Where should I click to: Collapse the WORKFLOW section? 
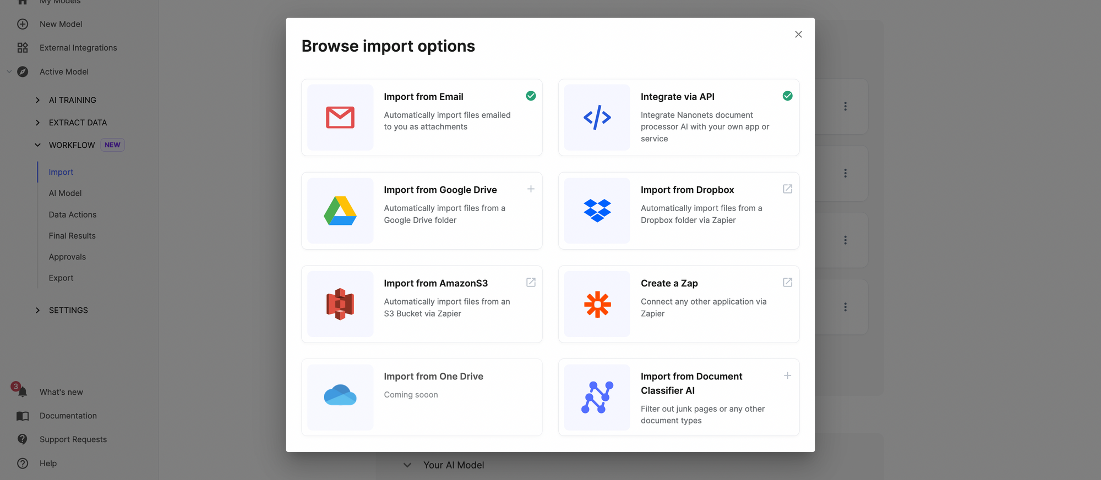pos(37,145)
